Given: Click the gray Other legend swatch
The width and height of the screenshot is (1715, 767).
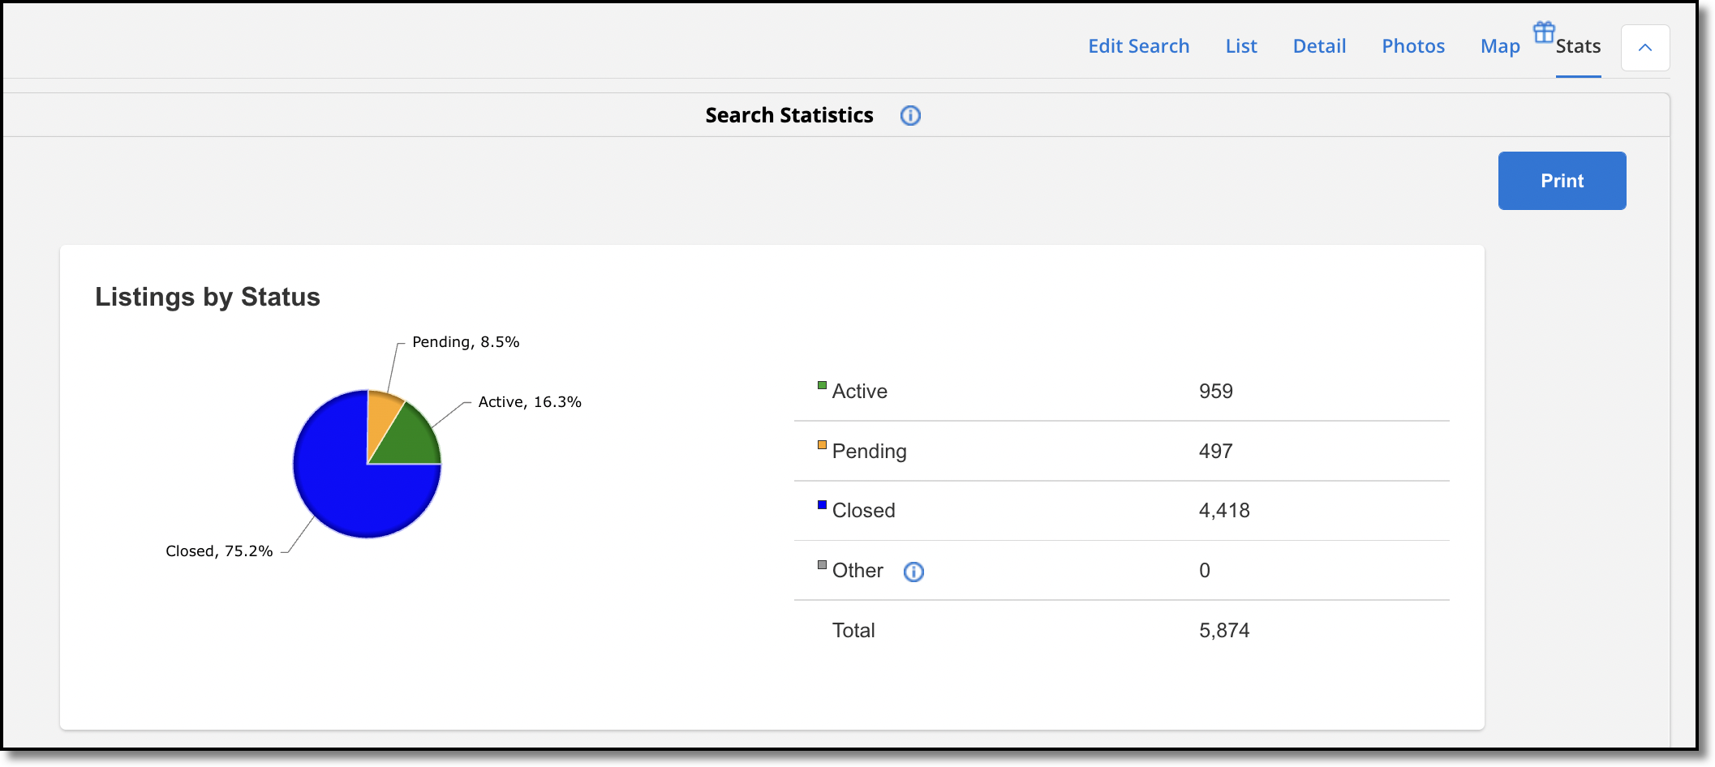Looking at the screenshot, I should pyautogui.click(x=822, y=565).
